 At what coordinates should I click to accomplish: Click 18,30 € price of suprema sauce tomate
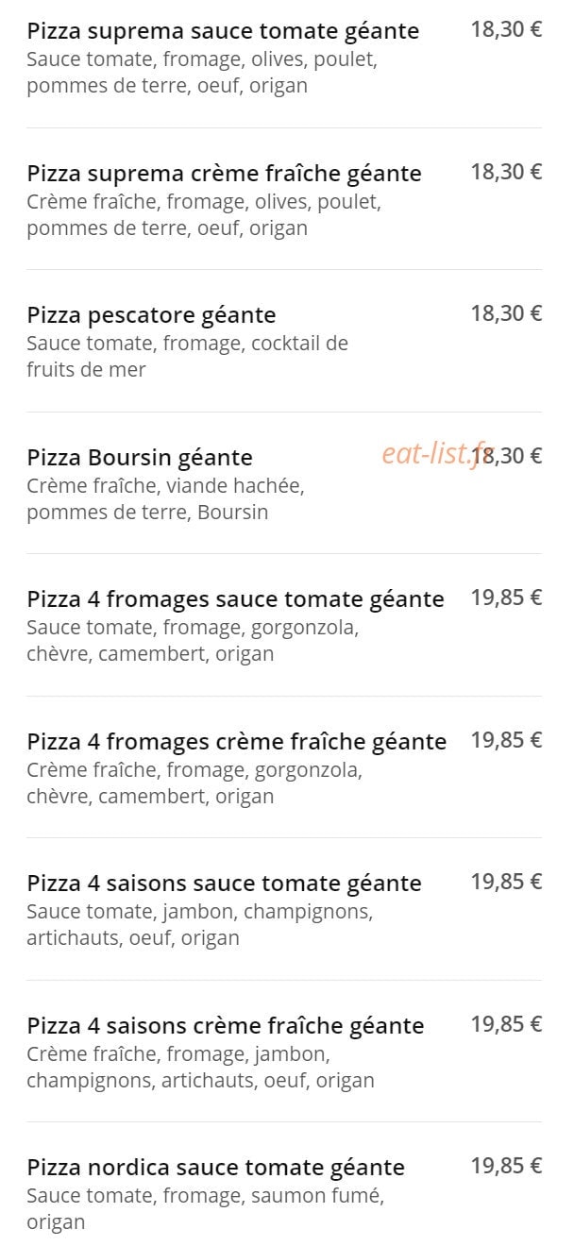pos(506,29)
